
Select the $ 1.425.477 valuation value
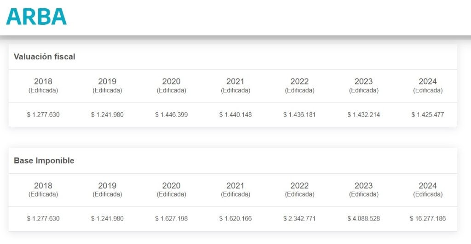pos(428,114)
